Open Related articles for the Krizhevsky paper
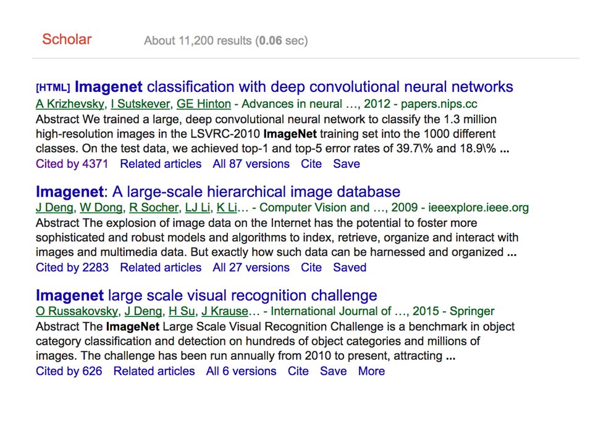The image size is (593, 444). click(161, 164)
